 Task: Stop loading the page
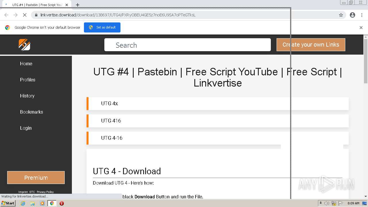[x=25, y=15]
